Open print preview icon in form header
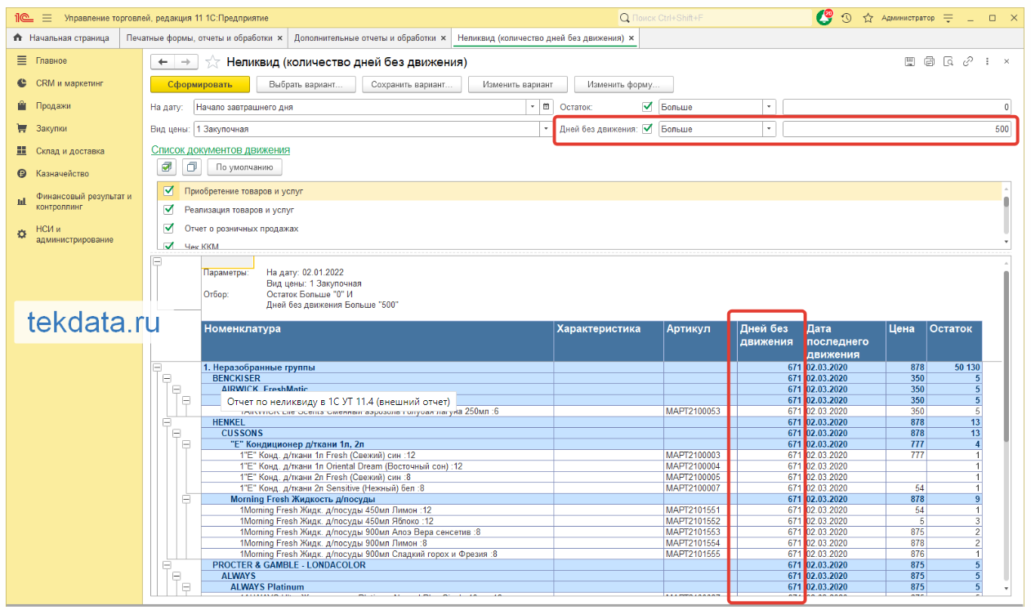The height and width of the screenshot is (610, 1031). (x=948, y=61)
